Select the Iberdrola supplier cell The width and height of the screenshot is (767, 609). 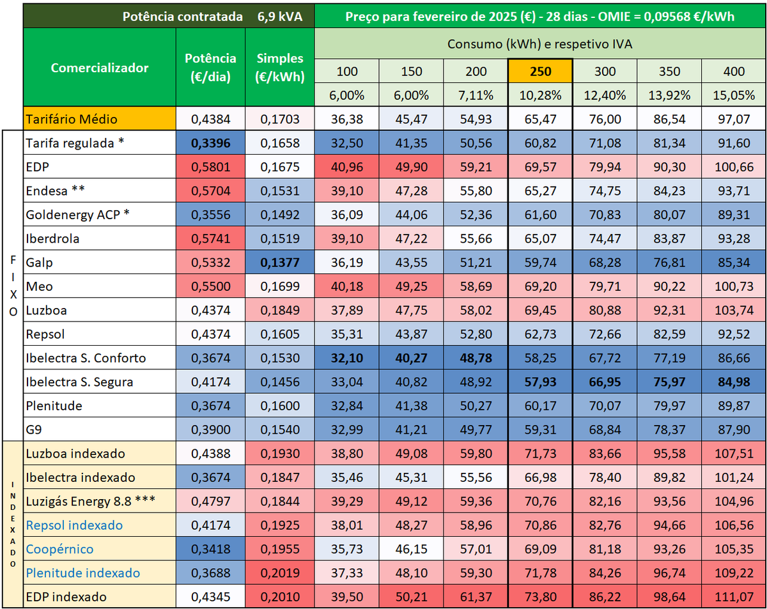click(100, 238)
